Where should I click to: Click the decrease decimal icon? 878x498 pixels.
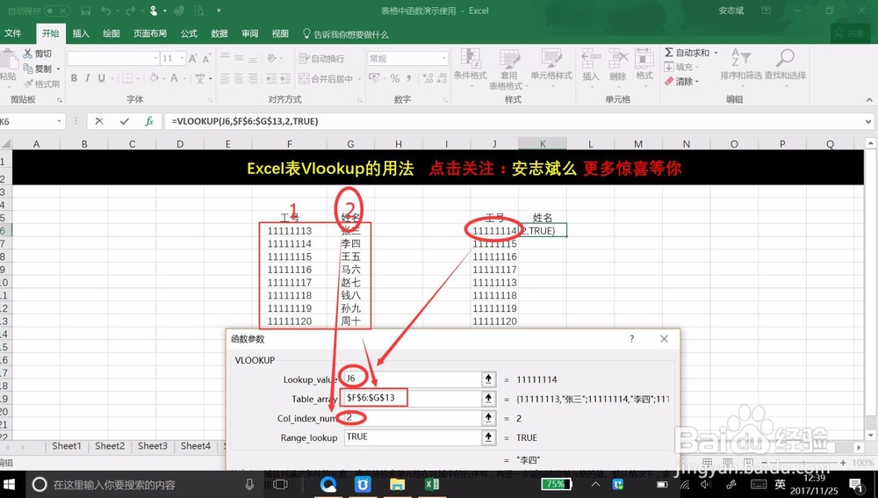[x=442, y=78]
